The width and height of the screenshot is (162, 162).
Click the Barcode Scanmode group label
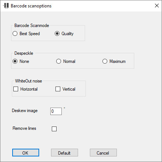[x=32, y=26]
